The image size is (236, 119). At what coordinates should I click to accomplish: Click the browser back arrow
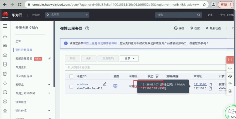[x=5, y=5]
